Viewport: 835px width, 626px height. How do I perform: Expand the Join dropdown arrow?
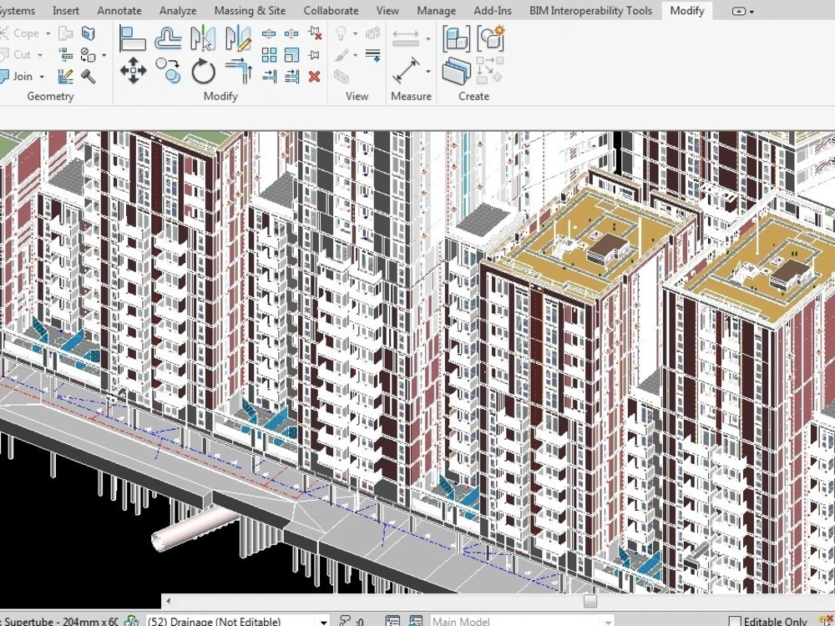(42, 76)
